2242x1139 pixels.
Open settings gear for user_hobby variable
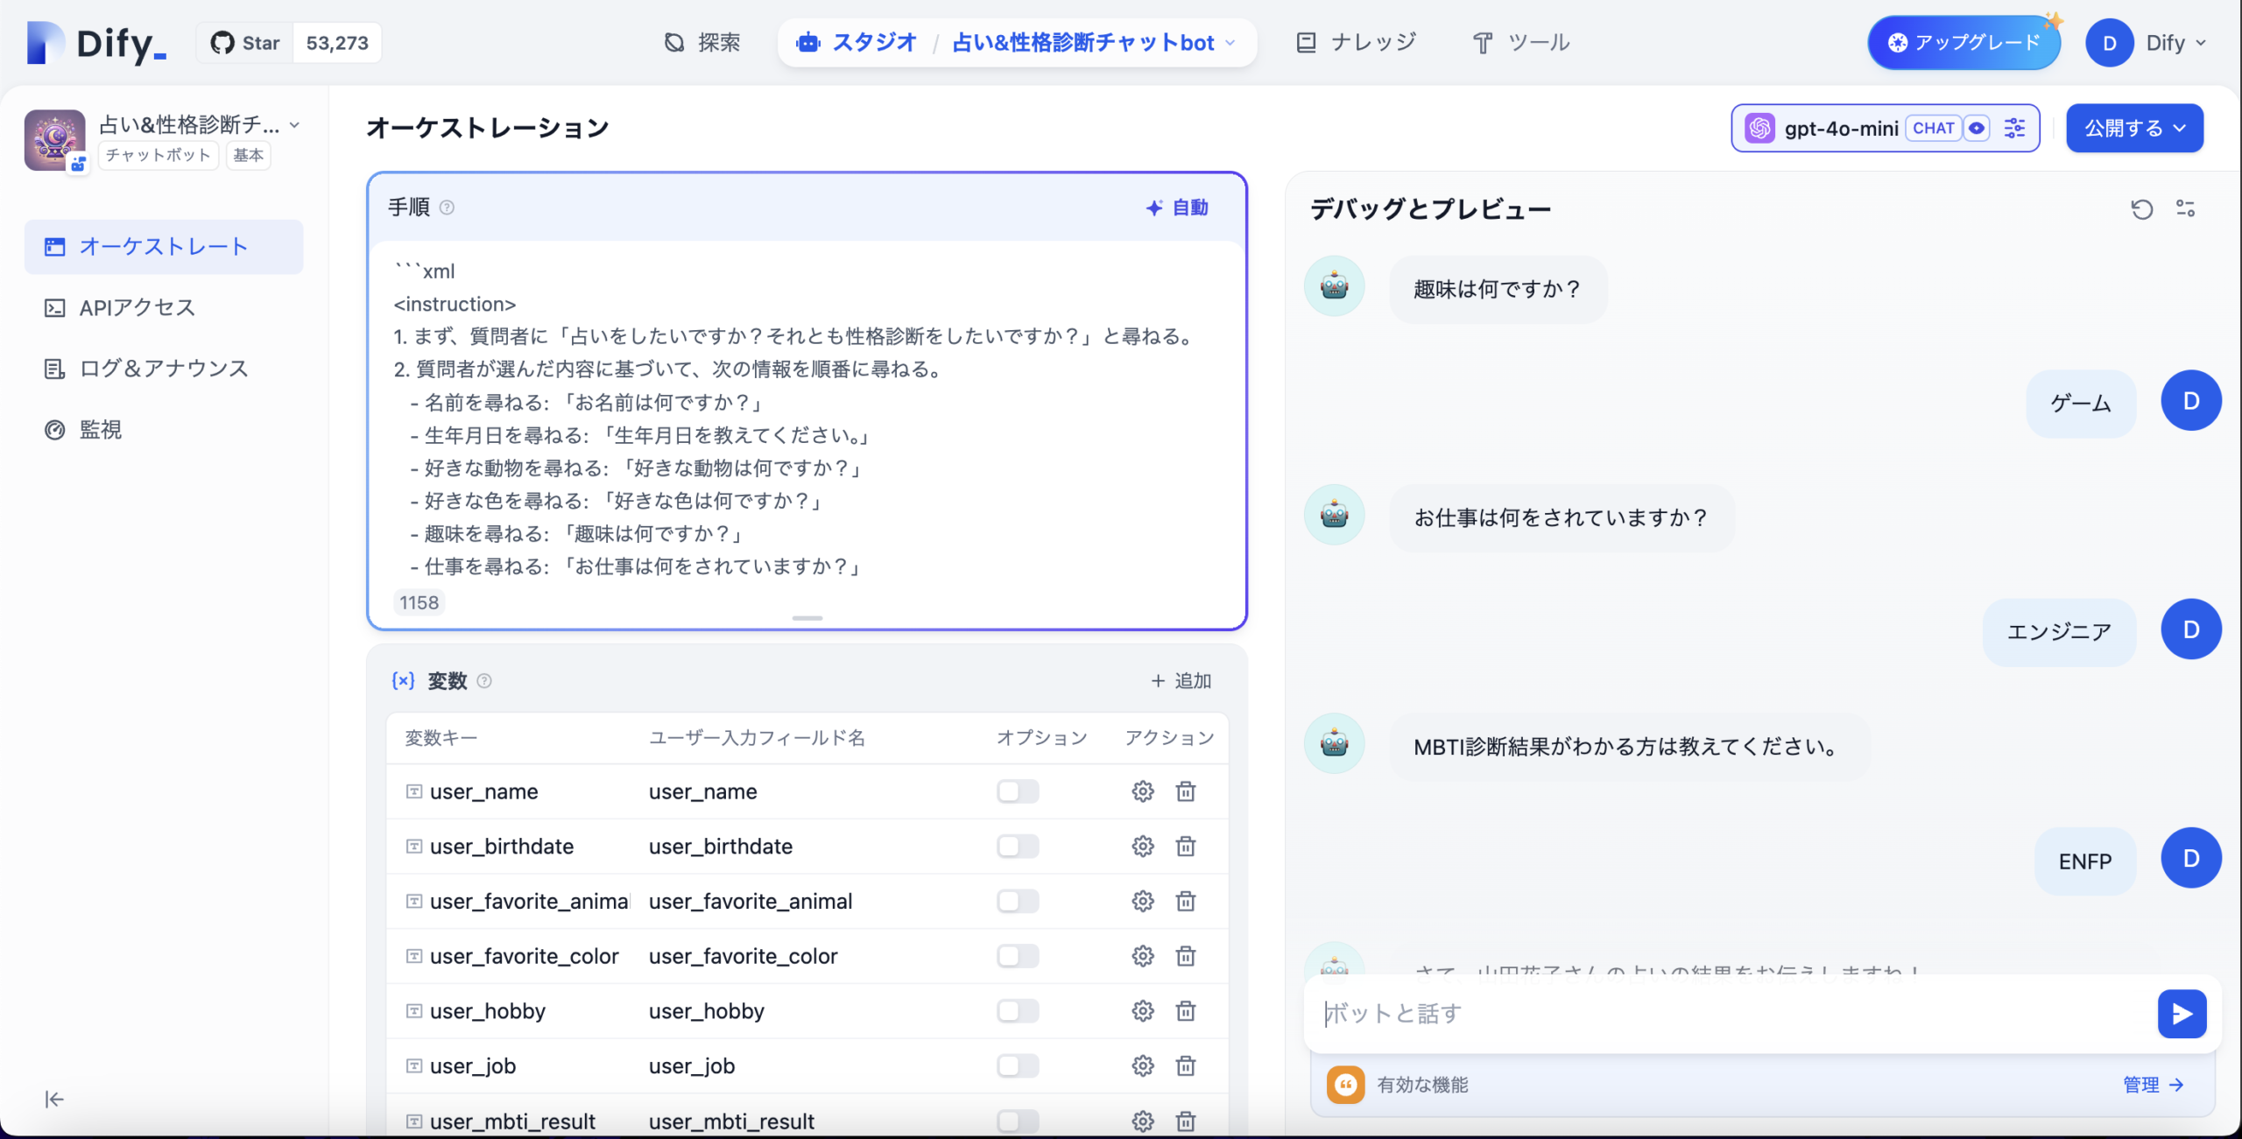pos(1142,1010)
